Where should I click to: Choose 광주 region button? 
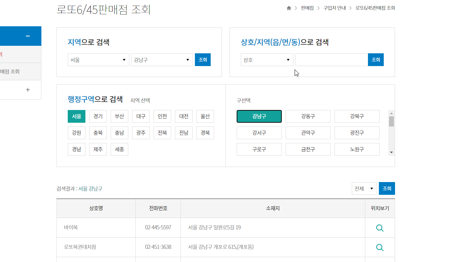(x=141, y=133)
